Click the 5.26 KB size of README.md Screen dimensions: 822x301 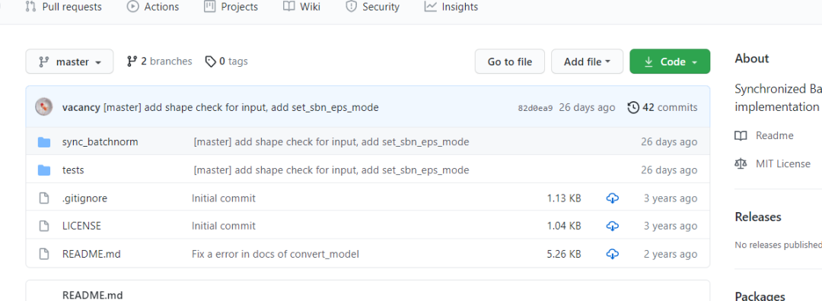(564, 255)
